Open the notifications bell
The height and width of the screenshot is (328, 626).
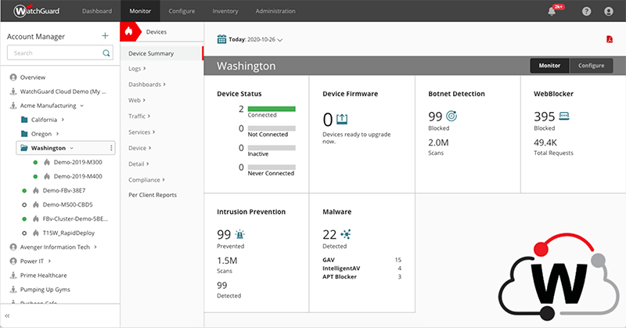click(x=552, y=11)
